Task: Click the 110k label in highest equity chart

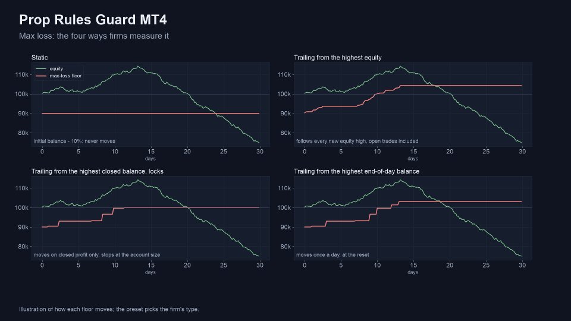Action: pyautogui.click(x=284, y=75)
